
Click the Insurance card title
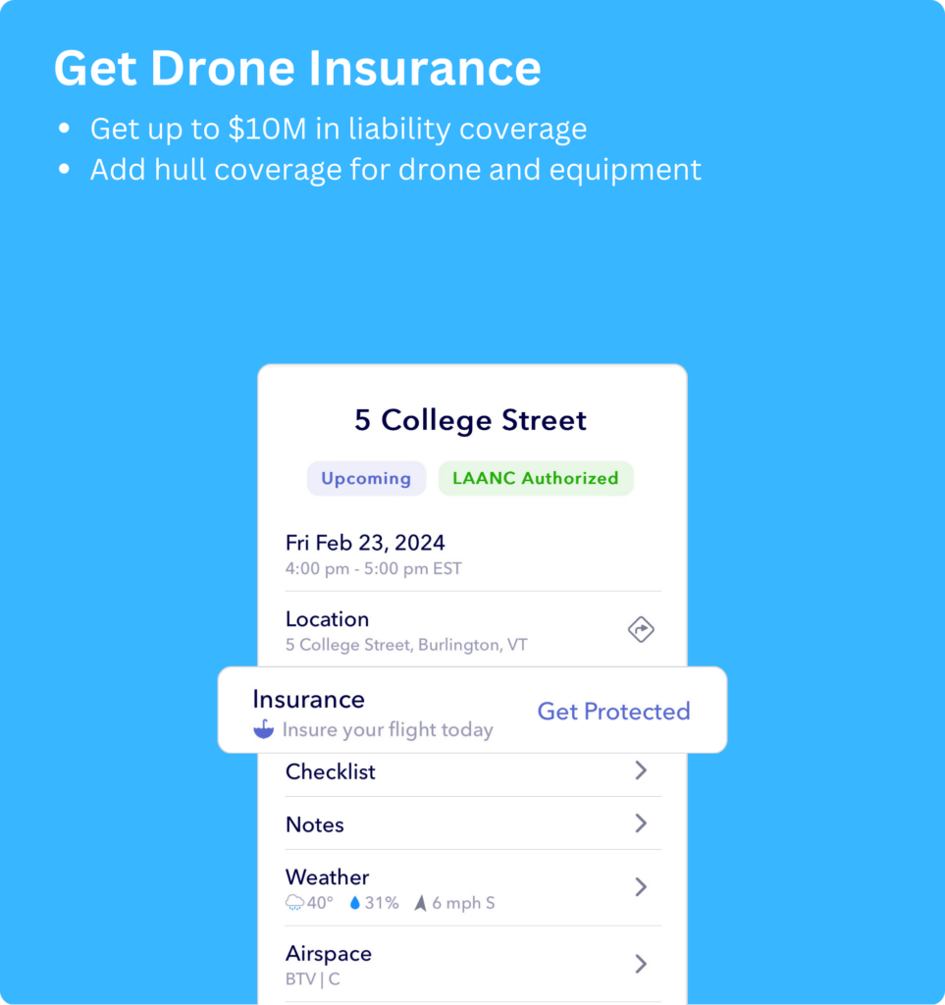[308, 699]
